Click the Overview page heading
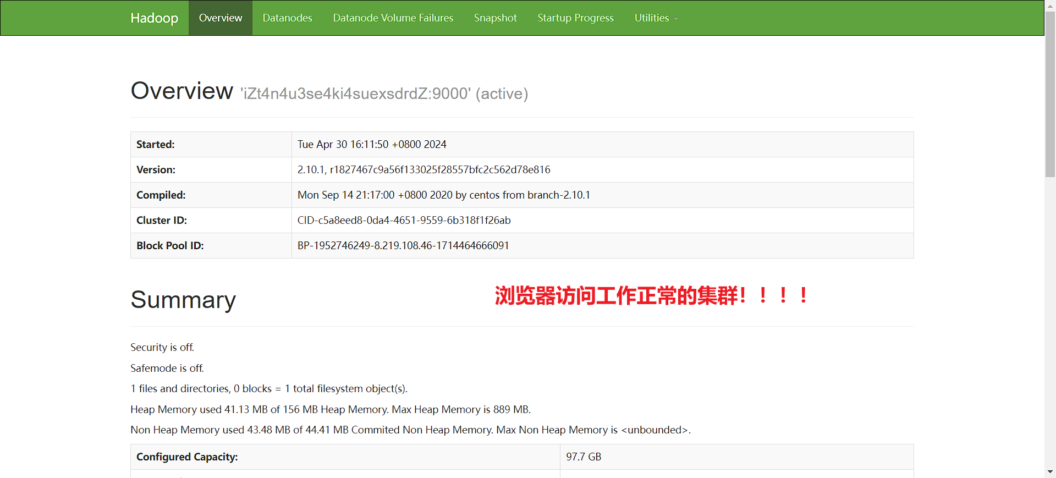This screenshot has width=1056, height=478. [x=182, y=91]
